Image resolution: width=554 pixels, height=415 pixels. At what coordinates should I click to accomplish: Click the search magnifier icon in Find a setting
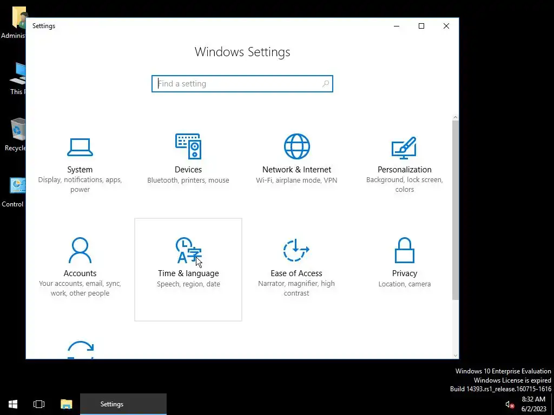(325, 84)
